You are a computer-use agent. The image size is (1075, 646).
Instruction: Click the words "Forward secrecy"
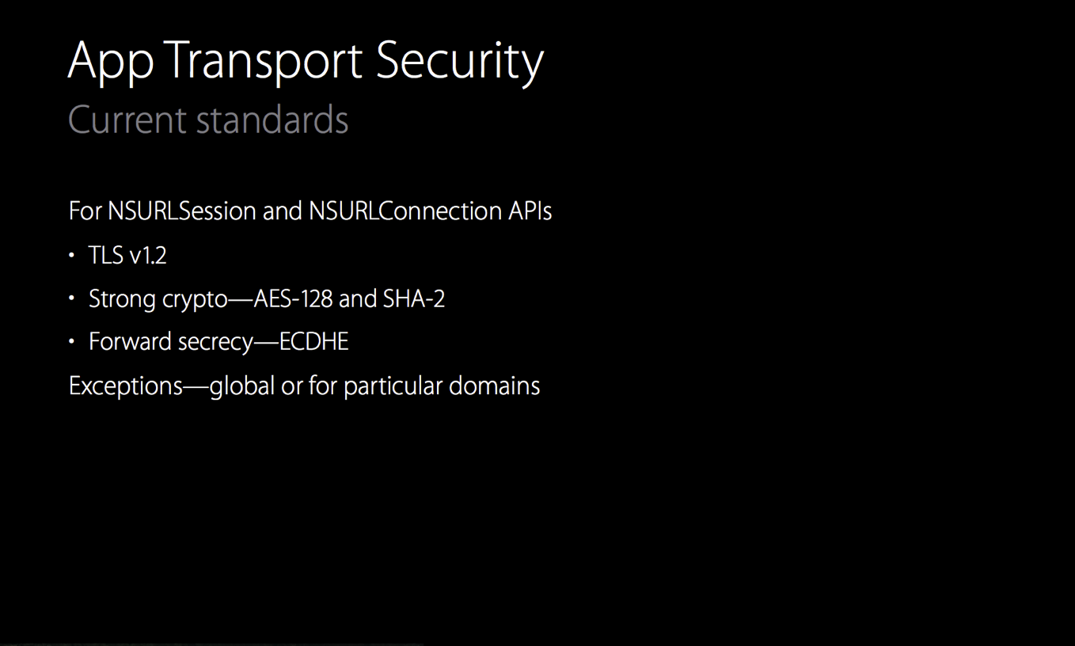170,342
